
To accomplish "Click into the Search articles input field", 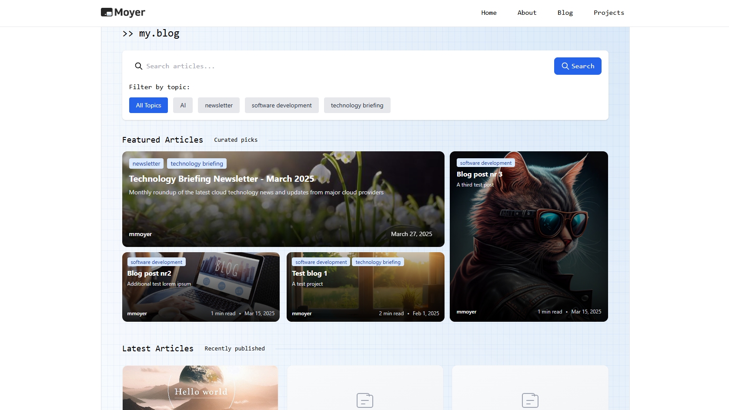I will [339, 66].
